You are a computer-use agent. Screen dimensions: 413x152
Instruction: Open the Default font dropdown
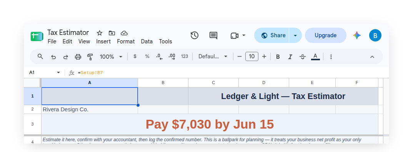213,56
